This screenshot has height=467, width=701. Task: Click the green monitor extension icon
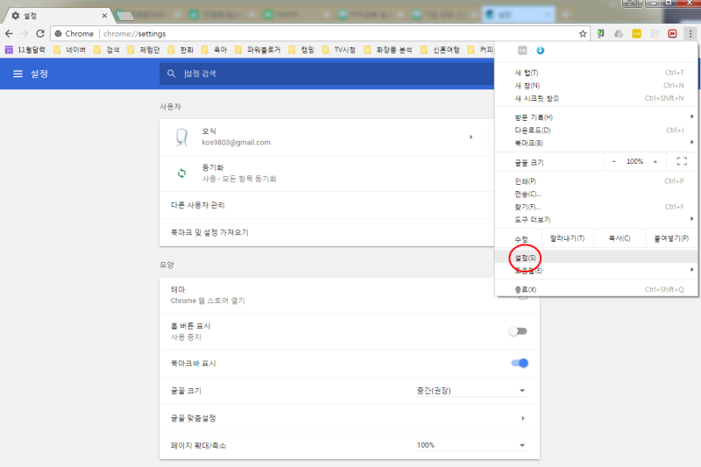pyautogui.click(x=600, y=33)
